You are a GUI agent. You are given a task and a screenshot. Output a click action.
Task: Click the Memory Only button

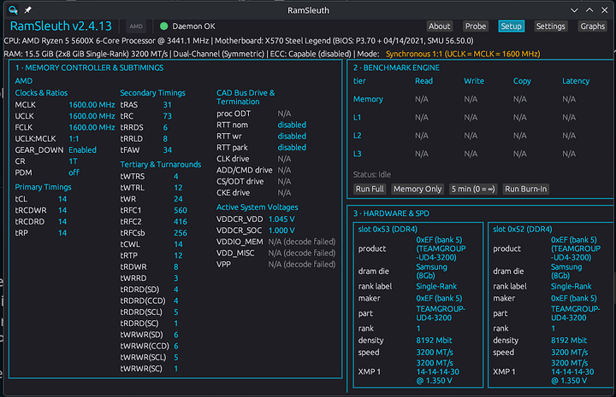click(418, 189)
